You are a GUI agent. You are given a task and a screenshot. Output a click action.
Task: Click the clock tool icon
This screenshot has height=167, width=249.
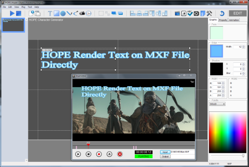tap(89, 13)
